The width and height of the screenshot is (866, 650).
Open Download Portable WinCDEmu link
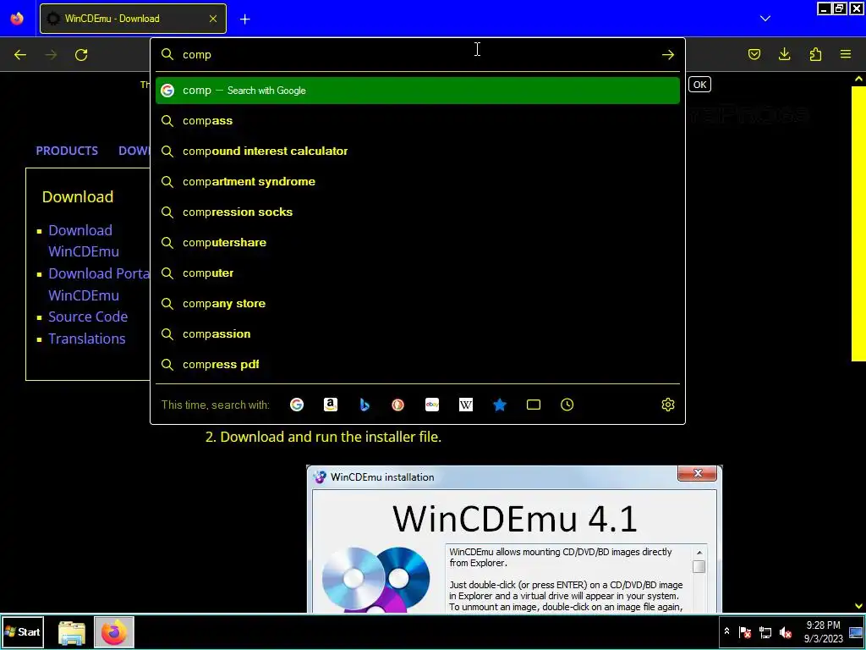98,284
